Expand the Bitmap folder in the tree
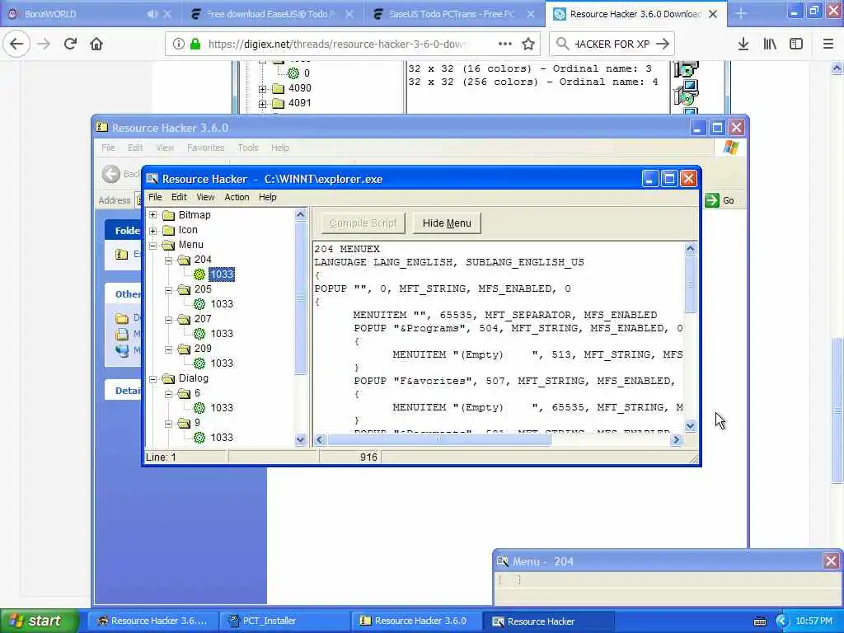 coord(152,215)
